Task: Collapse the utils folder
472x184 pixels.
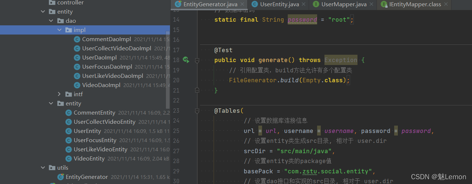Action: [x=43, y=168]
